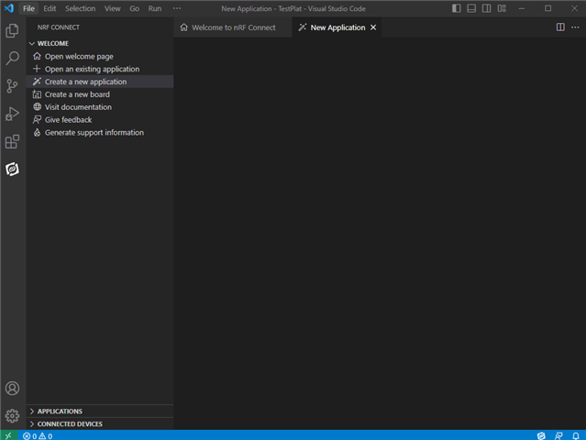
Task: Open the Selection menu
Action: click(81, 8)
